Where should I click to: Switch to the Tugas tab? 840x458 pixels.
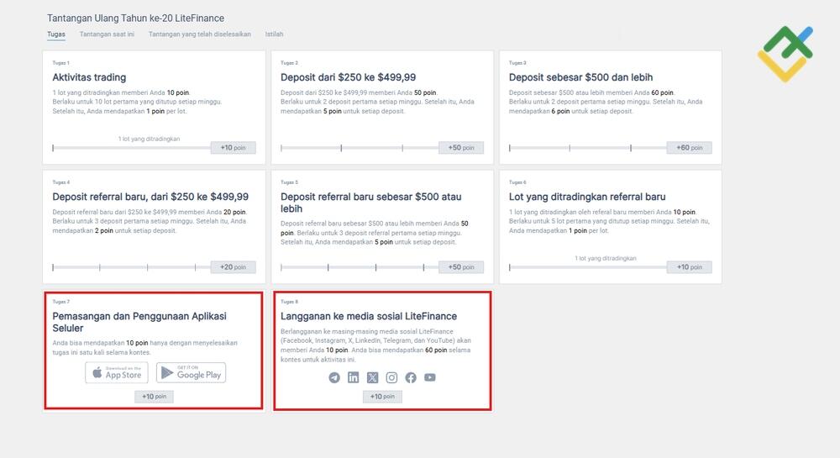coord(56,34)
